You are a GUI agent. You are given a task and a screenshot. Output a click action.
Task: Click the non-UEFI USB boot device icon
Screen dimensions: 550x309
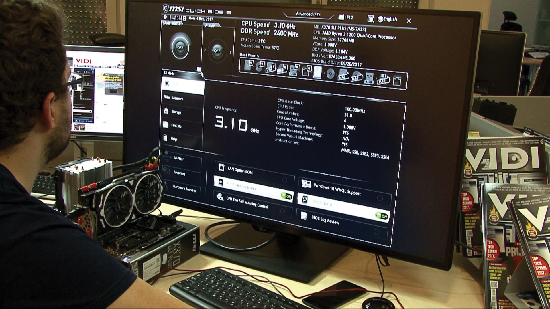(369, 78)
